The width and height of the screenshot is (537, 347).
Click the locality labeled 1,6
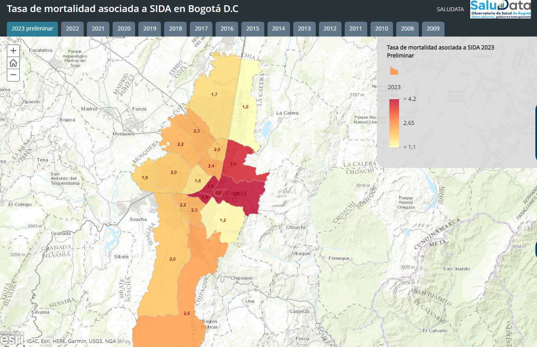tap(198, 181)
